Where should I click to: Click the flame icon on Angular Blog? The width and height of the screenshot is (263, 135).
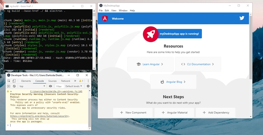162,82
